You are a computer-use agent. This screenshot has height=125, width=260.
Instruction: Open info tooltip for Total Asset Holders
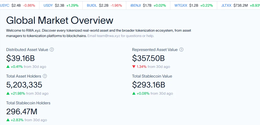(45, 76)
